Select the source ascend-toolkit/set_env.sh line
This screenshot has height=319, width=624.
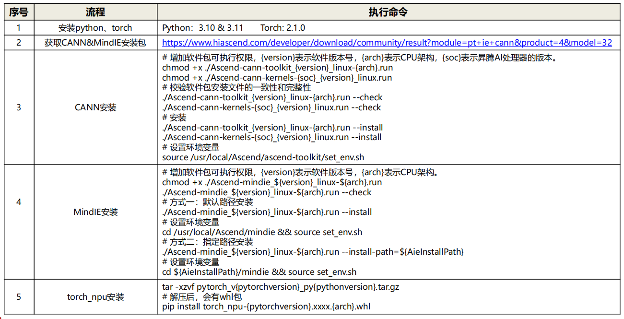[x=263, y=157]
